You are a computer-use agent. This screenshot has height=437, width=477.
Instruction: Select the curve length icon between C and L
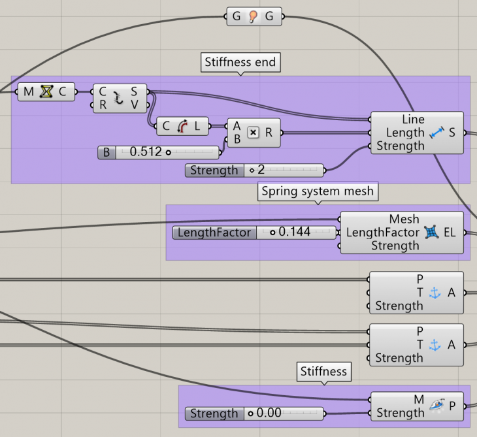[x=182, y=126]
